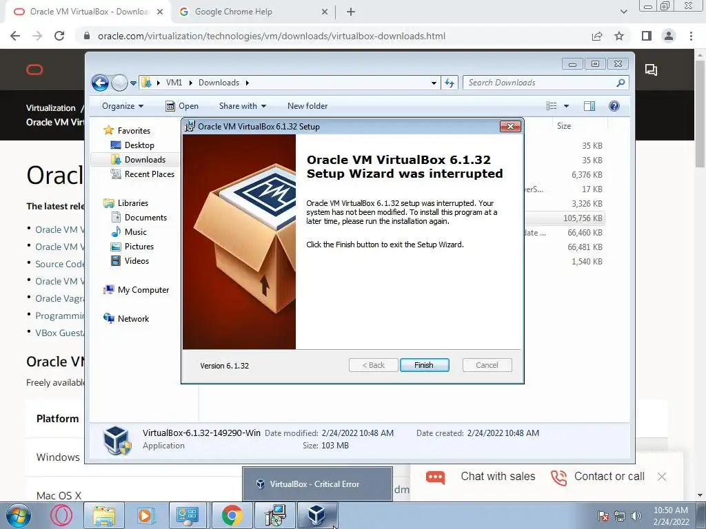This screenshot has width=706, height=529.
Task: Click the Oracle logo on the webpage
Action: [34, 70]
